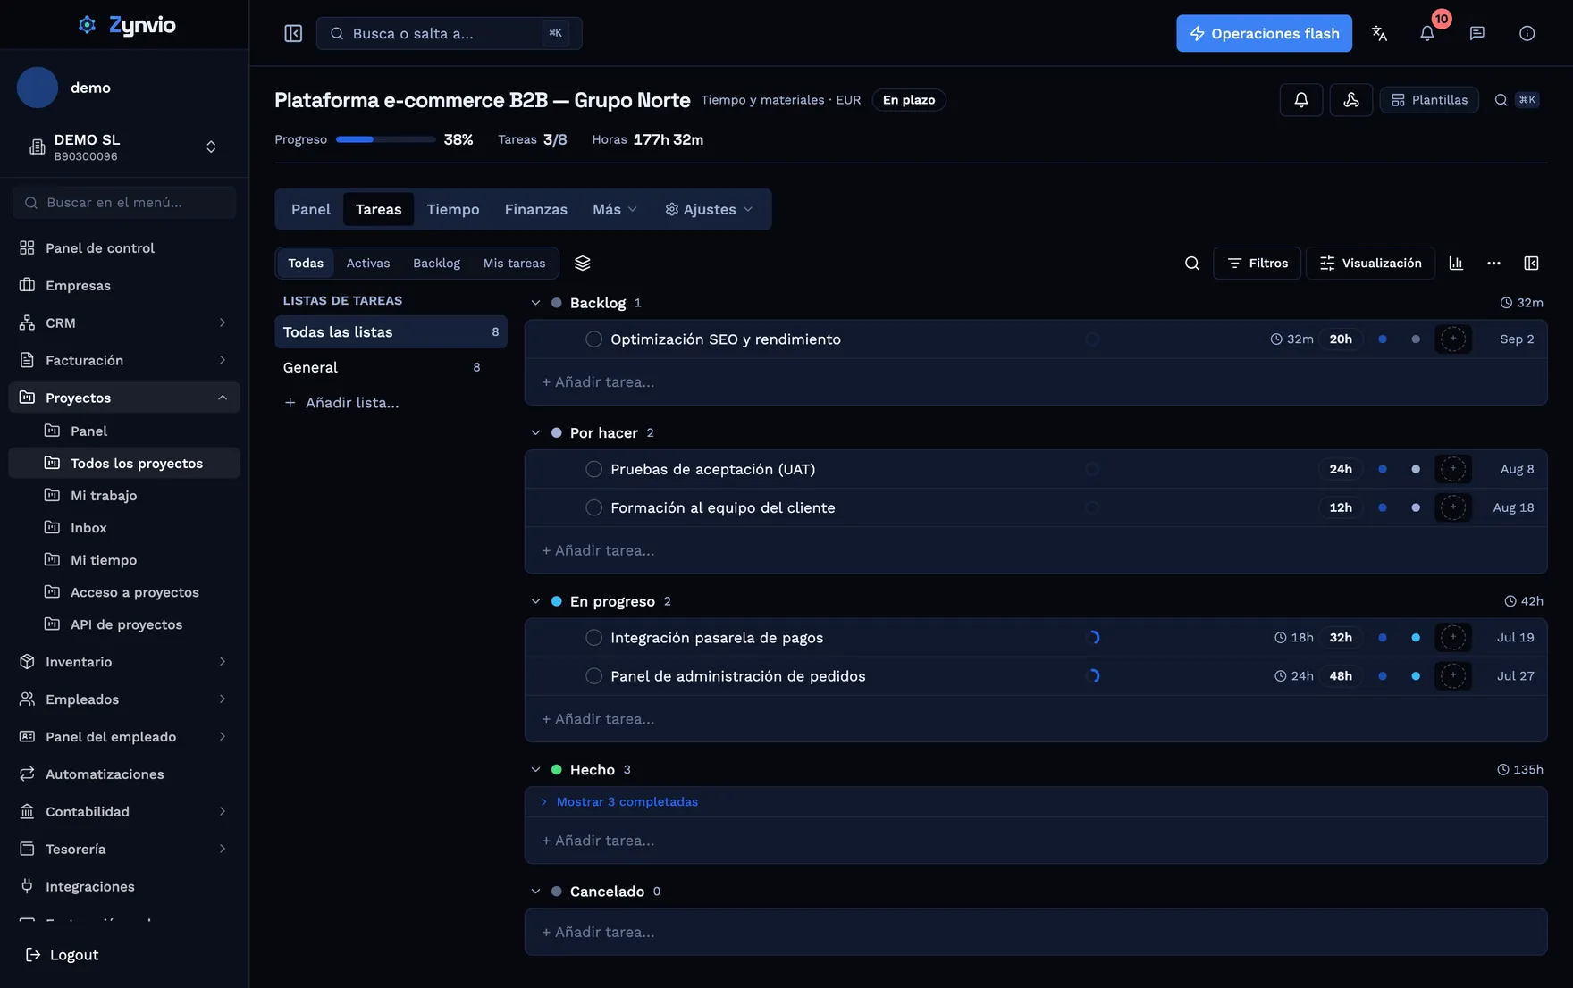Expand Facturación menu in sidebar
Screen dimensions: 1573x988
(x=124, y=361)
